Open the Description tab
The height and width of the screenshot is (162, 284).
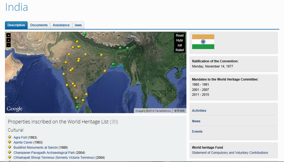(16, 25)
